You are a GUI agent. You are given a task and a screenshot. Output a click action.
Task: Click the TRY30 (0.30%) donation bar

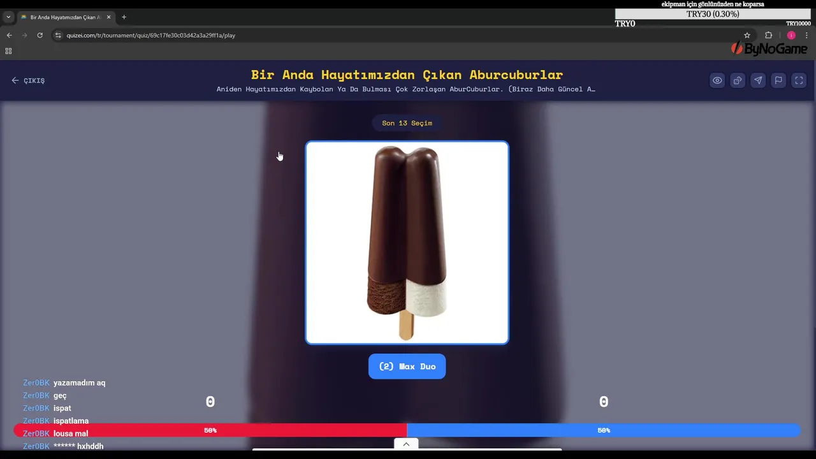[x=713, y=14]
